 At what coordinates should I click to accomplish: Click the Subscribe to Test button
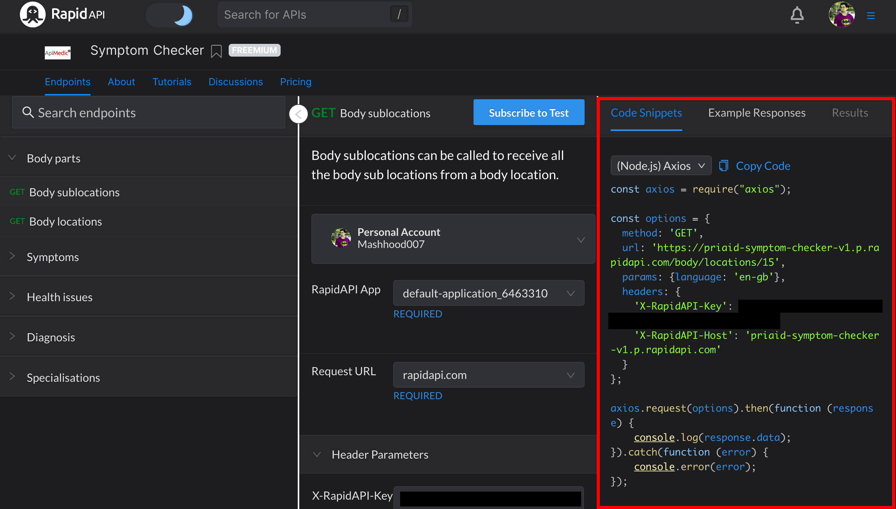point(528,113)
